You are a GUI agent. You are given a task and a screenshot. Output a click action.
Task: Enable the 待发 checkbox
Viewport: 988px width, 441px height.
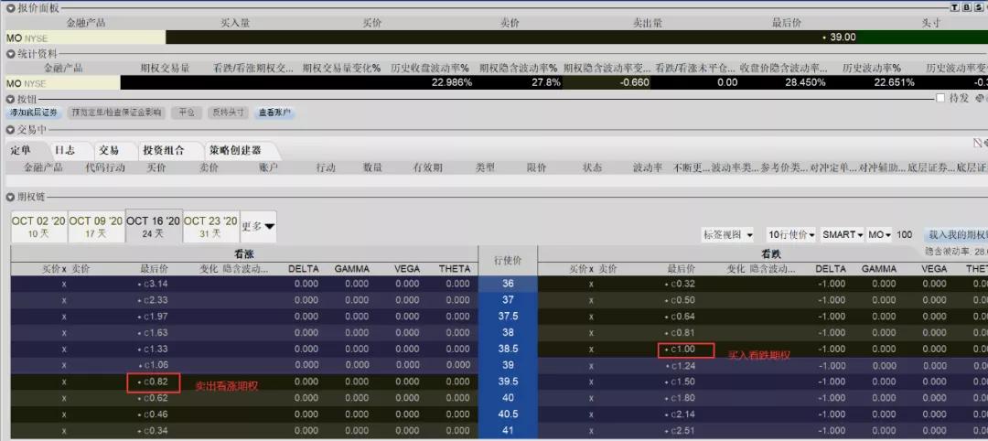point(940,98)
